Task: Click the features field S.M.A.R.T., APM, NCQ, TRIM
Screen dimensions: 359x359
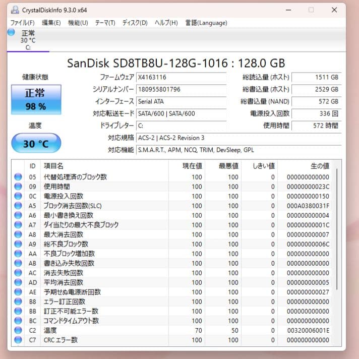Action: tap(239, 150)
